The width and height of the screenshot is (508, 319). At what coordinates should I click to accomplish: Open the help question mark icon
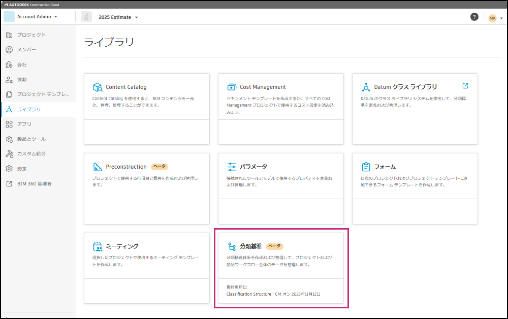[474, 17]
